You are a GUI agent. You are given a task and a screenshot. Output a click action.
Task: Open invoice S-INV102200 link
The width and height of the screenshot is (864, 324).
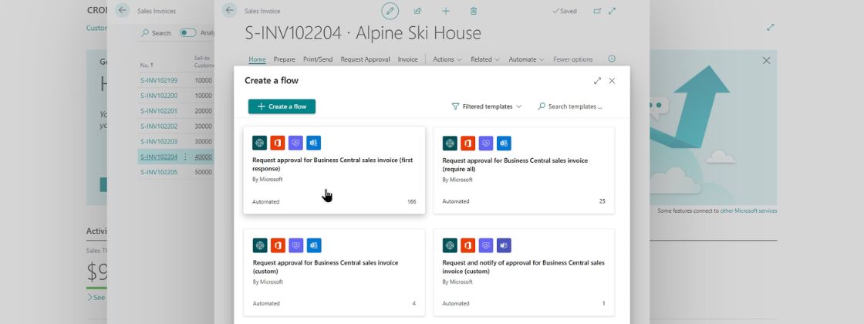coord(159,96)
